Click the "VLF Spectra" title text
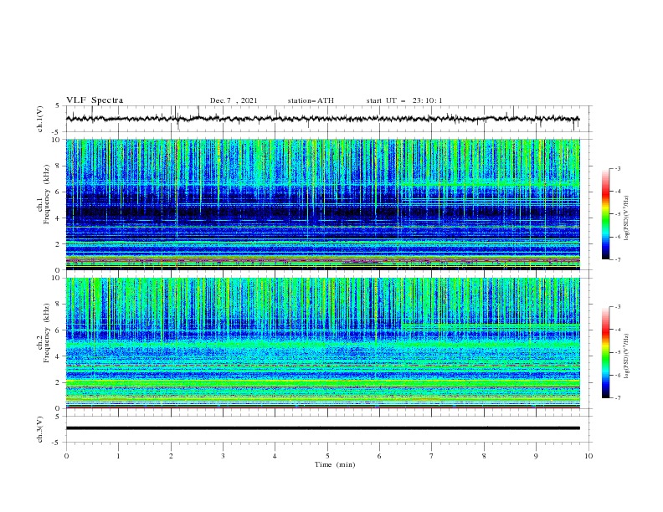This screenshot has width=663, height=512. (x=95, y=100)
